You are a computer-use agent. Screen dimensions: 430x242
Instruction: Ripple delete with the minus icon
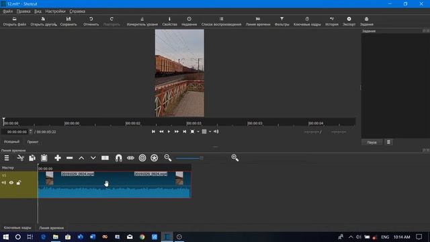coord(70,158)
